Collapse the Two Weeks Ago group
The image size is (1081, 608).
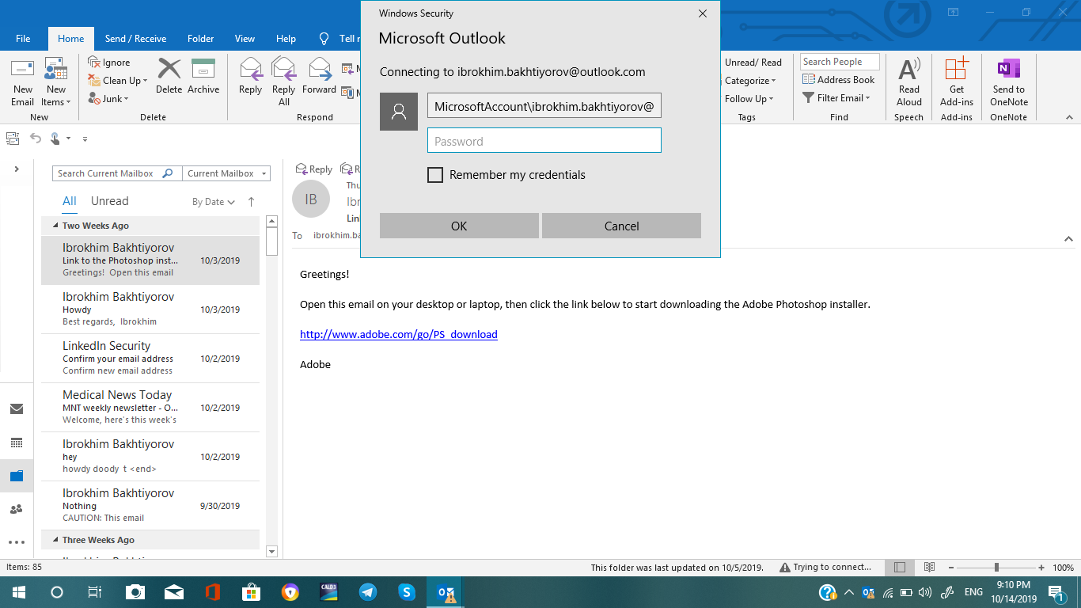pyautogui.click(x=55, y=226)
